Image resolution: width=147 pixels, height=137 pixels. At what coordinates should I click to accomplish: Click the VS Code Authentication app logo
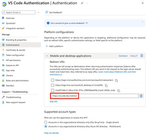(4, 4)
